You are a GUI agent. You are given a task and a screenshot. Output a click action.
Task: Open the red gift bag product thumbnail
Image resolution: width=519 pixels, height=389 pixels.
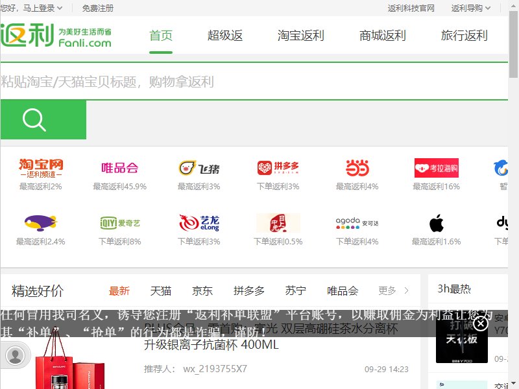71,359
